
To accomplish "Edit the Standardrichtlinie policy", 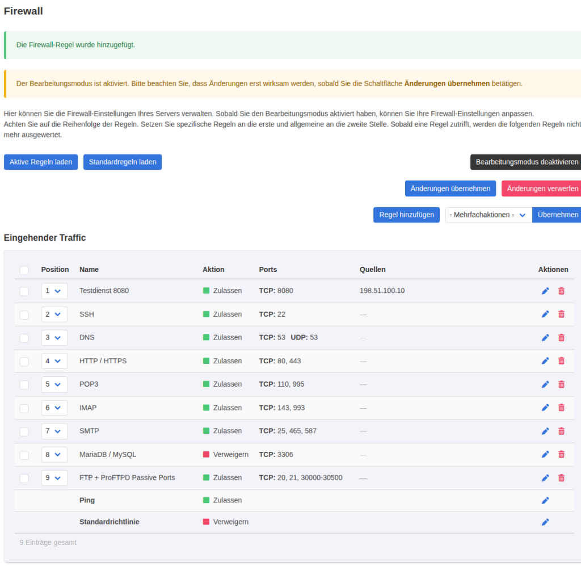I will tap(545, 522).
